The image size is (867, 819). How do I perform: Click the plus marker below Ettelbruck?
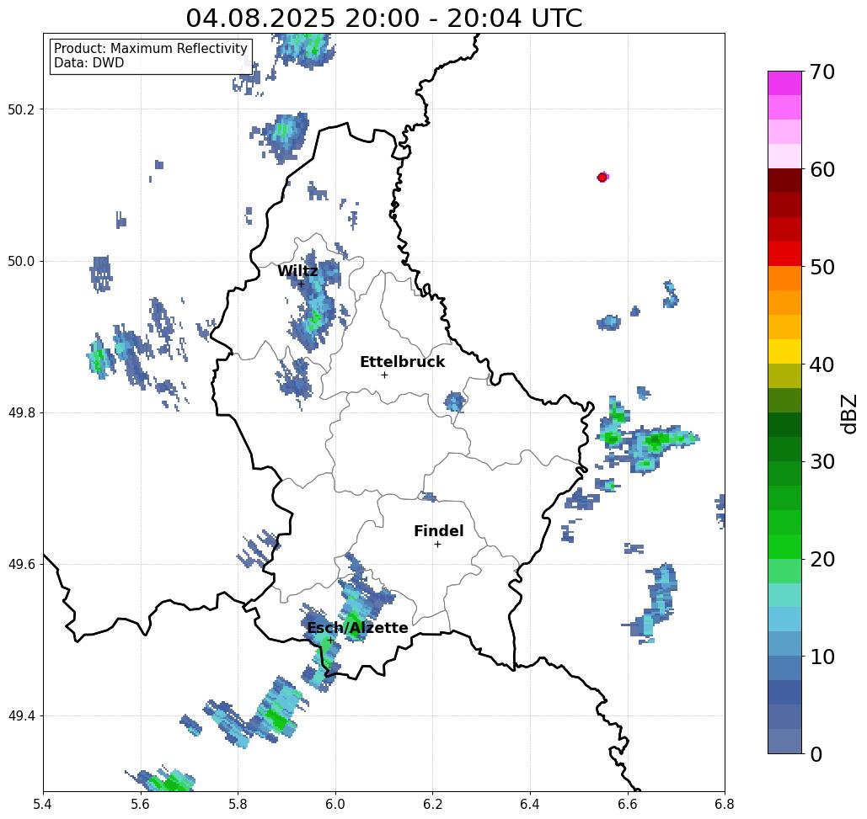[x=384, y=375]
